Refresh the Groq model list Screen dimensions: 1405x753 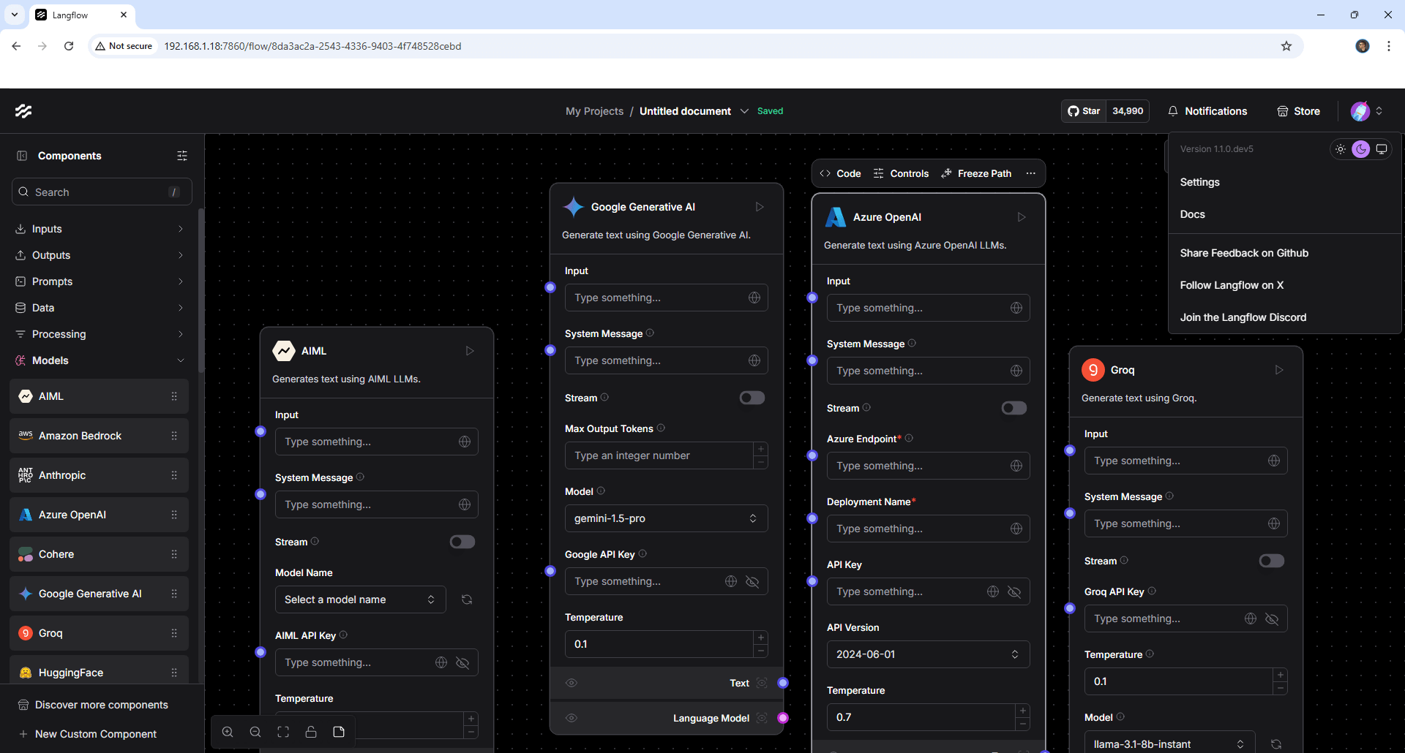pyautogui.click(x=1276, y=744)
